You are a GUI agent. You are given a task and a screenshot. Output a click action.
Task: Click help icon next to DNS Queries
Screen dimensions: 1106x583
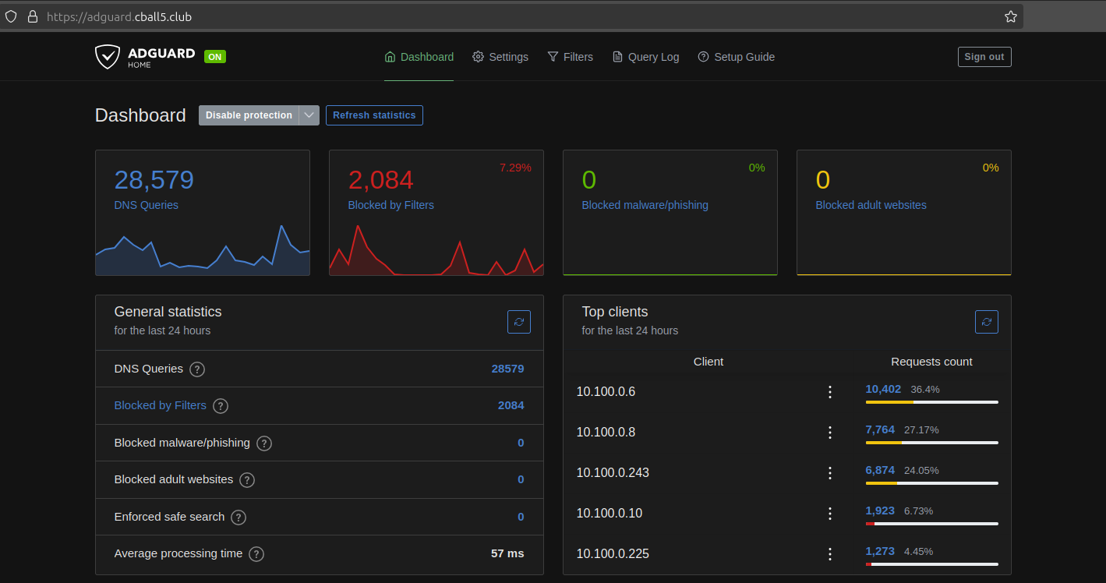197,369
